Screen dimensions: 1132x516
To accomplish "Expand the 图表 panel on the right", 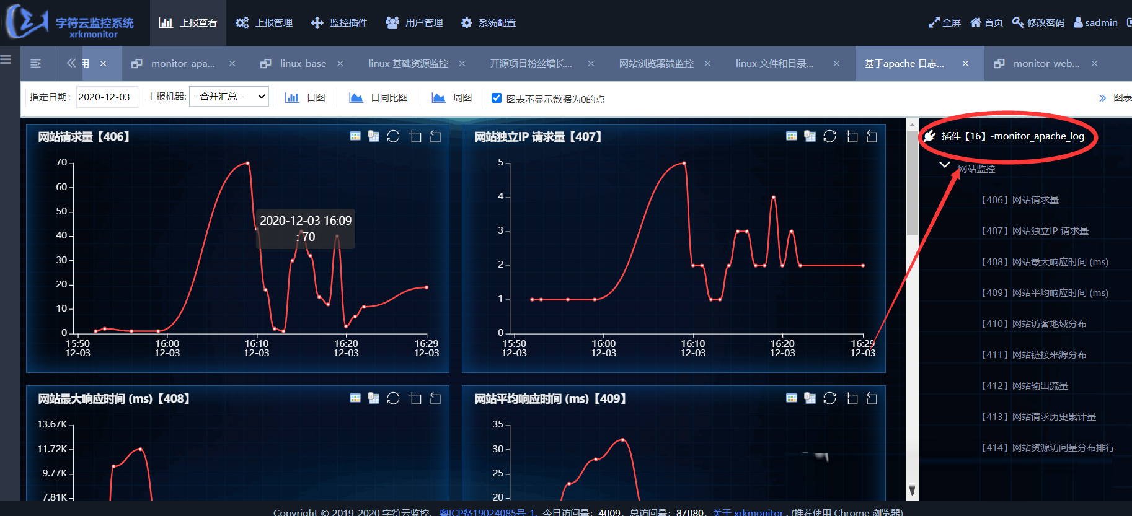I will (x=1115, y=98).
